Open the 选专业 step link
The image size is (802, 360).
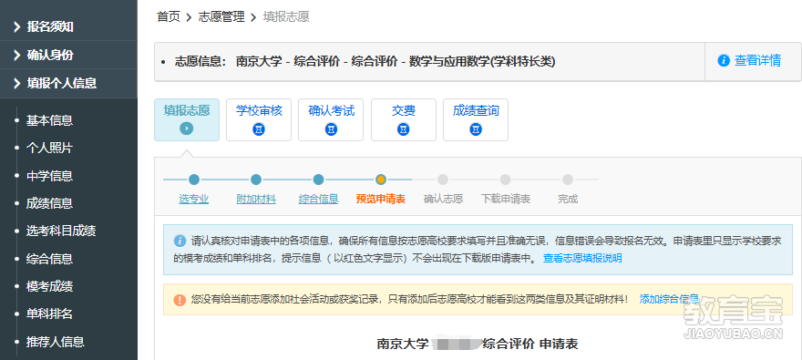(194, 199)
